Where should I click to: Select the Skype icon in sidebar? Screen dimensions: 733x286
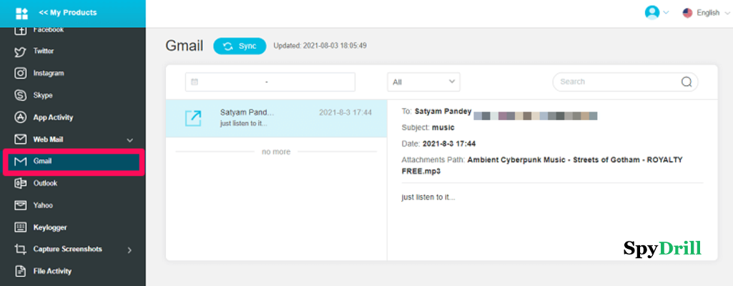pyautogui.click(x=21, y=95)
